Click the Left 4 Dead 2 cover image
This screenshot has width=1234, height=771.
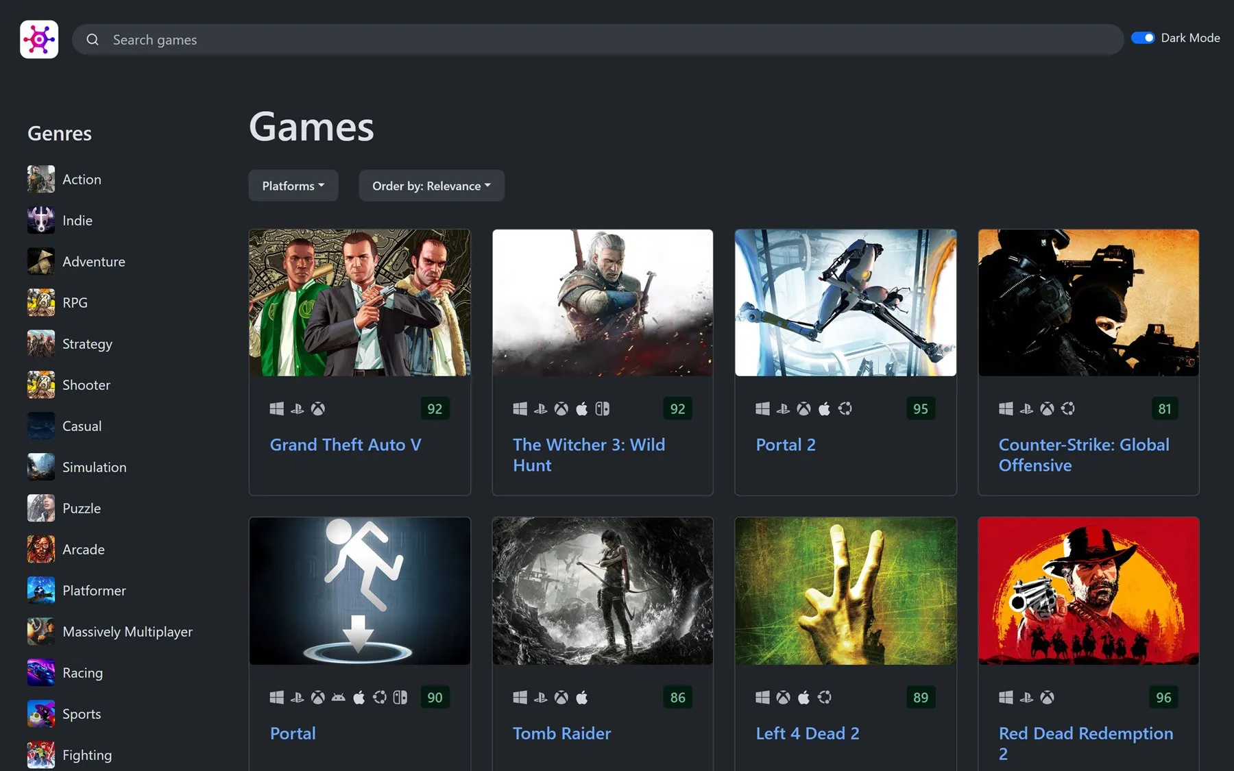pyautogui.click(x=845, y=591)
